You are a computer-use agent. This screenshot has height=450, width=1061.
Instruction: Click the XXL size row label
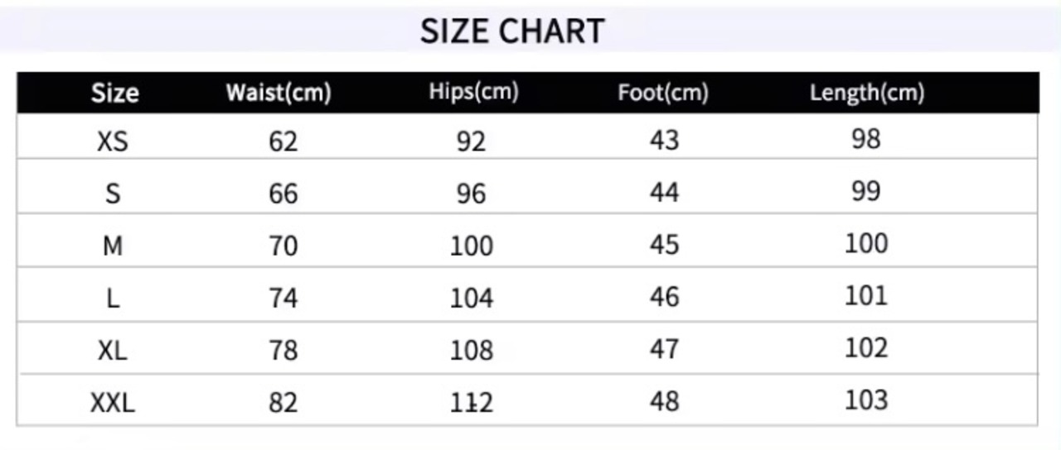pos(113,403)
